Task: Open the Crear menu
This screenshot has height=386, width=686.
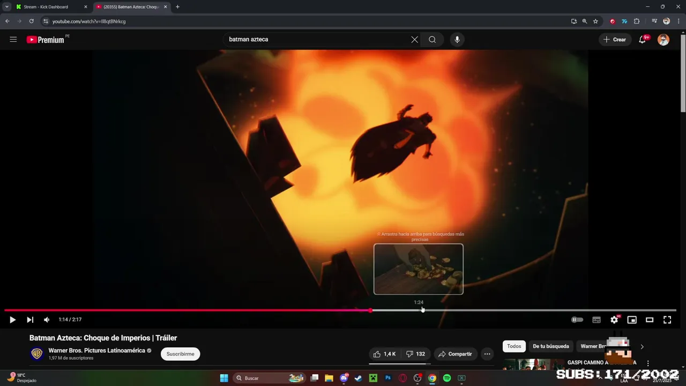Action: click(x=615, y=40)
